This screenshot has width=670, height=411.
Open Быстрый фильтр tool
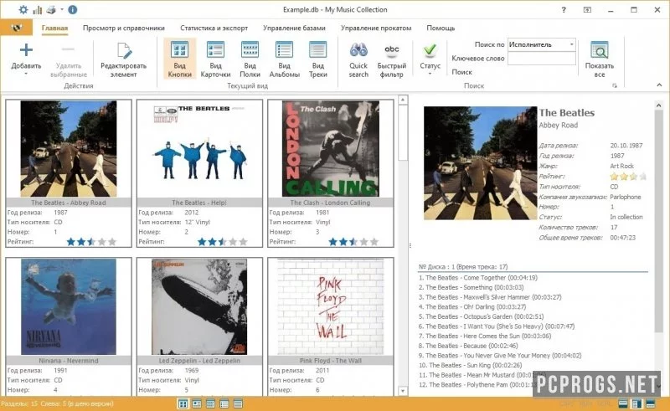pos(391,59)
